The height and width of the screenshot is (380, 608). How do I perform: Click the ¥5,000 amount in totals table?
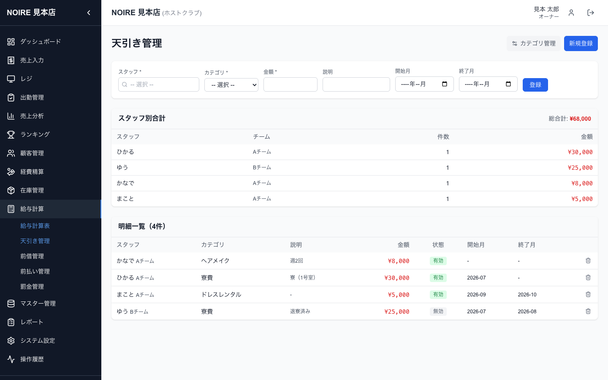(x=582, y=199)
